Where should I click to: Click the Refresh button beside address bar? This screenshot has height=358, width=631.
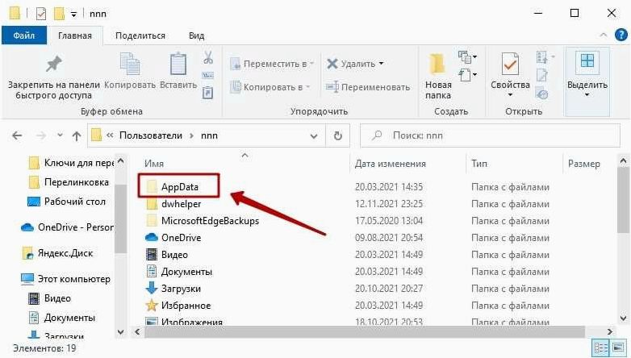[338, 136]
